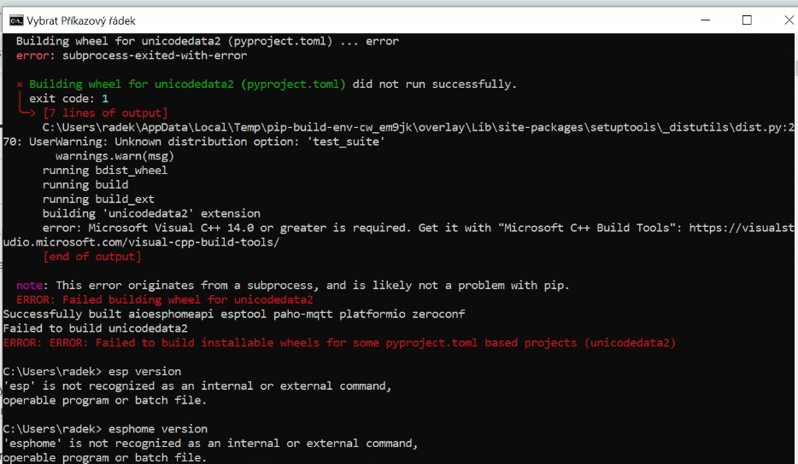Click the 'Failed to build unicodedata2' line

pyautogui.click(x=95, y=328)
